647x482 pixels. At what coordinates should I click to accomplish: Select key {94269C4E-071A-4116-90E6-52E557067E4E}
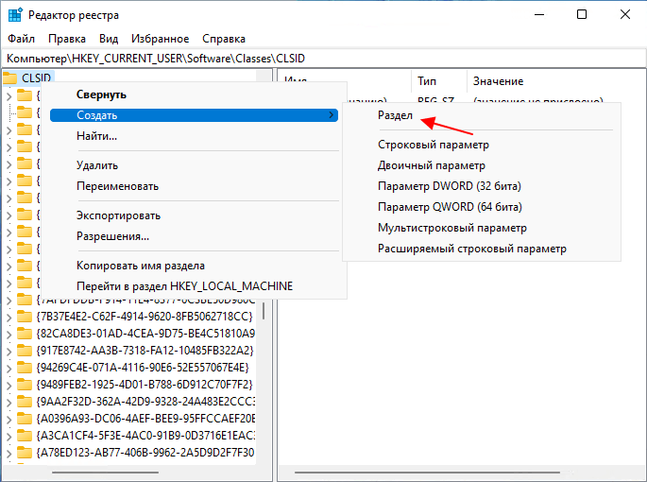pos(143,368)
